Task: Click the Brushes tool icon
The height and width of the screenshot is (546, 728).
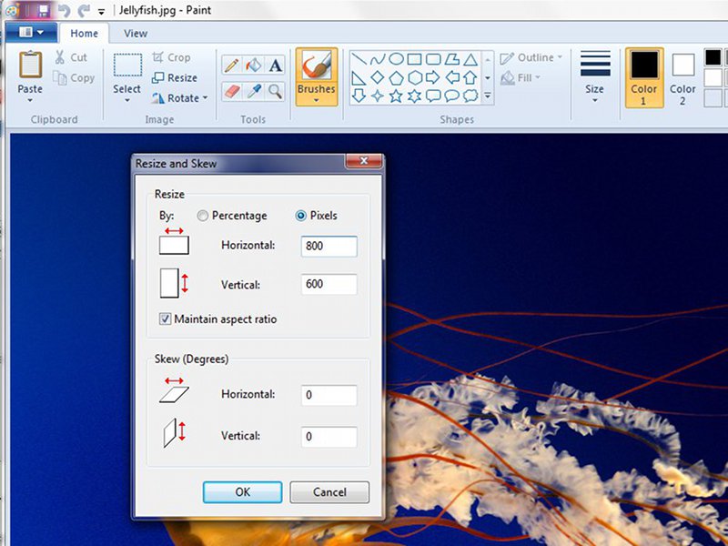Action: (x=317, y=66)
